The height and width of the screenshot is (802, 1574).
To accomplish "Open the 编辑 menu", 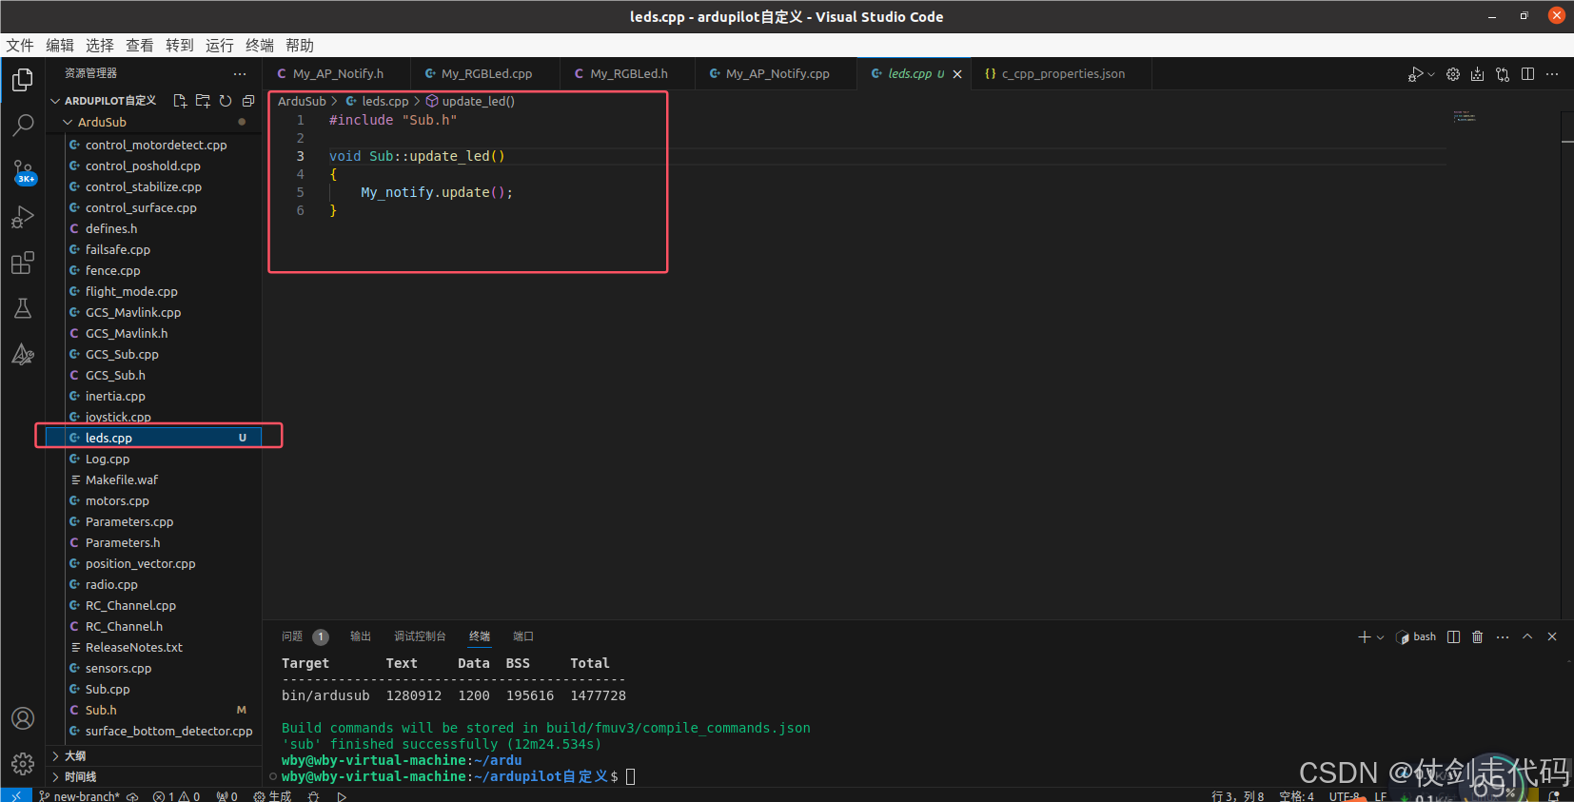I will tap(60, 46).
